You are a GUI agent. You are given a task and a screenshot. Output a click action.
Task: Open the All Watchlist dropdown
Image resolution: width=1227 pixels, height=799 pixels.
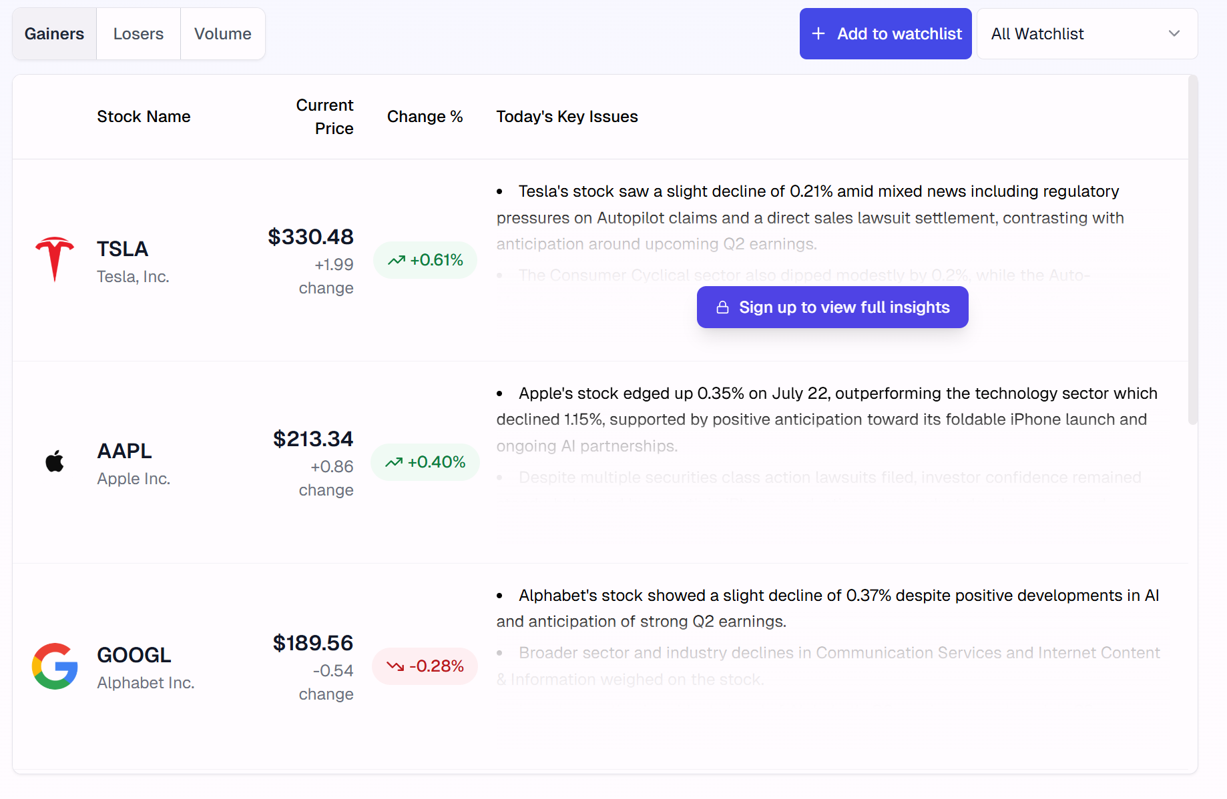pos(1087,34)
